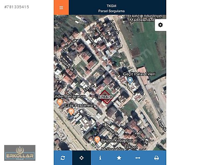Select the highlighted parcel 6266/8
The width and height of the screenshot is (220, 165).
(x=105, y=97)
